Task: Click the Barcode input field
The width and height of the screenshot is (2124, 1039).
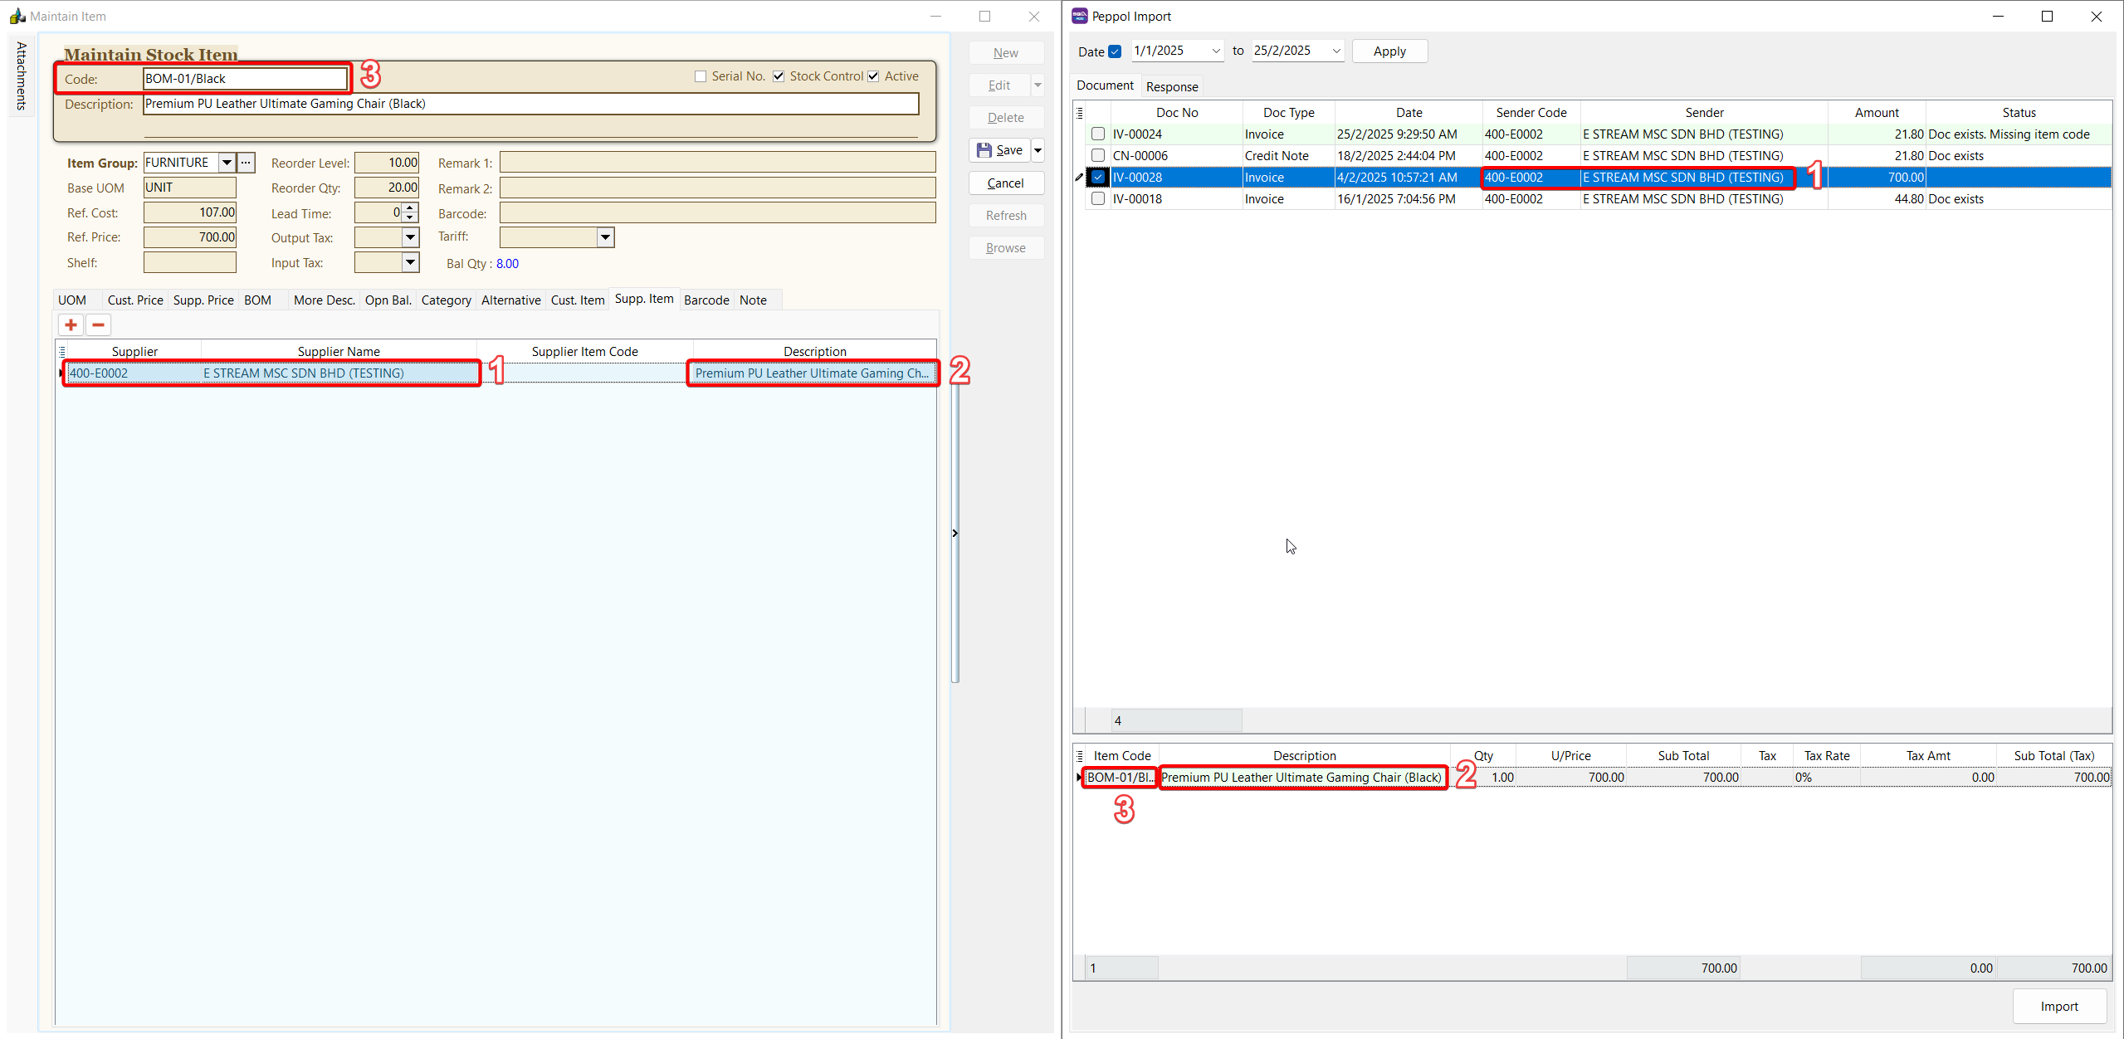Action: 717,213
